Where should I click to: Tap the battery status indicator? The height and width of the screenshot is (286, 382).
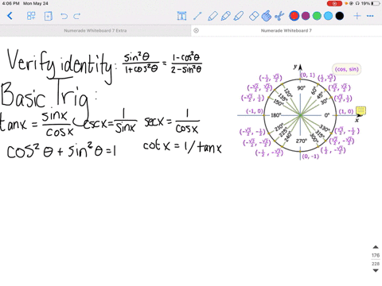(376, 3)
